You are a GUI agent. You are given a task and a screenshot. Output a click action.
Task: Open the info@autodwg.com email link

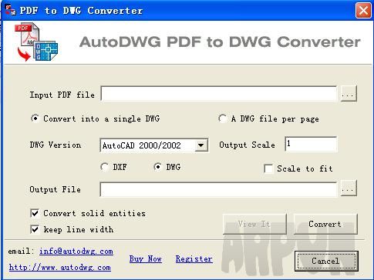tap(76, 252)
